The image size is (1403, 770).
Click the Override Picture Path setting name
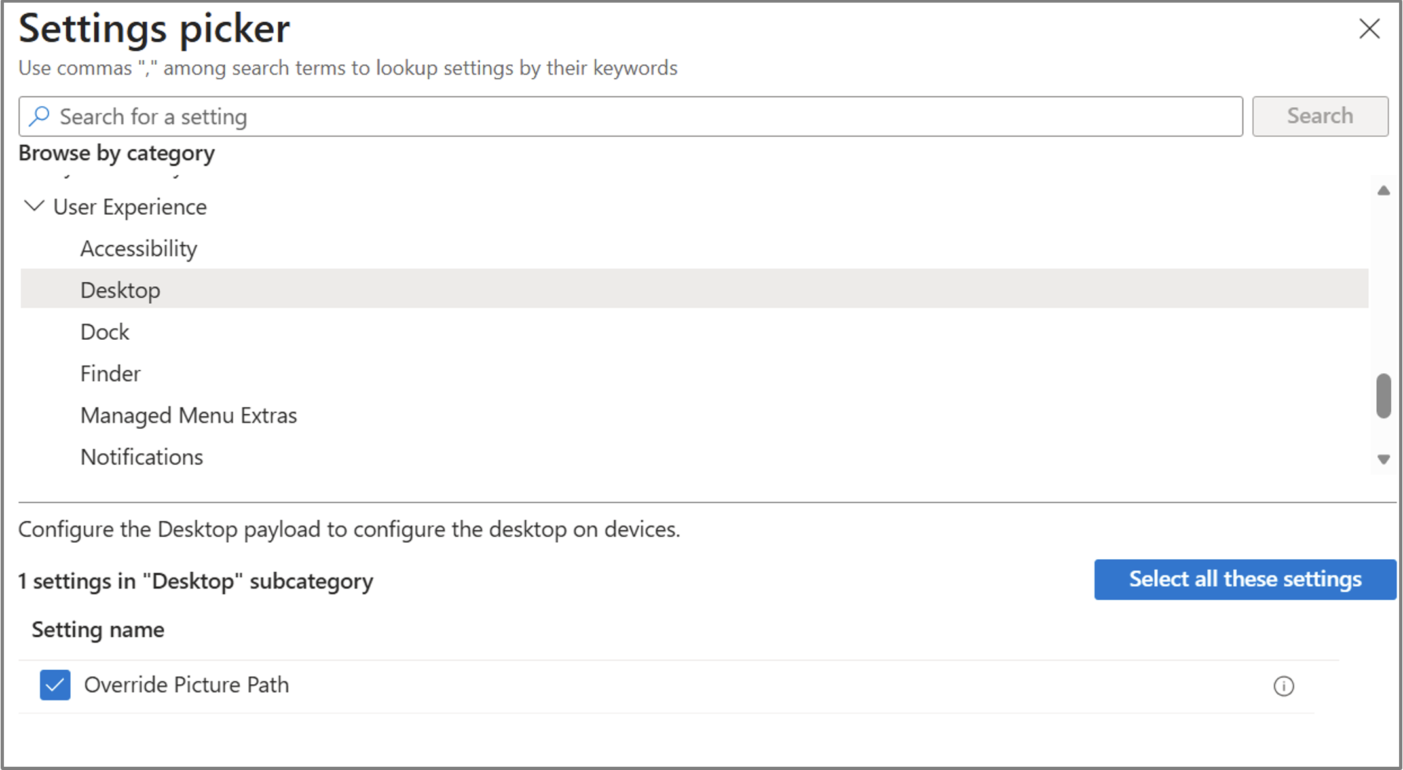(187, 685)
